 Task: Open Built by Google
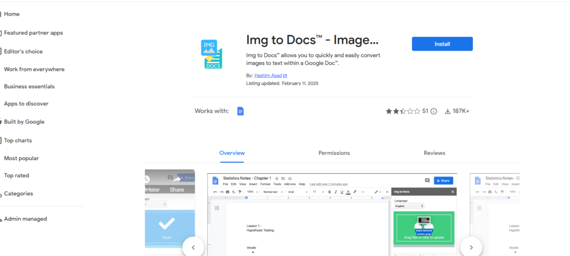click(24, 122)
